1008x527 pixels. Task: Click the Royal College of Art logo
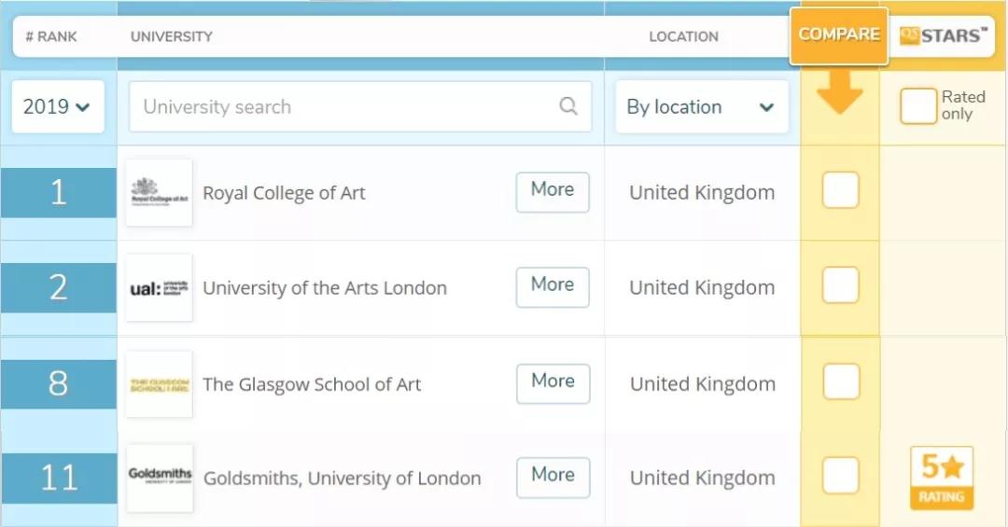pyautogui.click(x=160, y=193)
